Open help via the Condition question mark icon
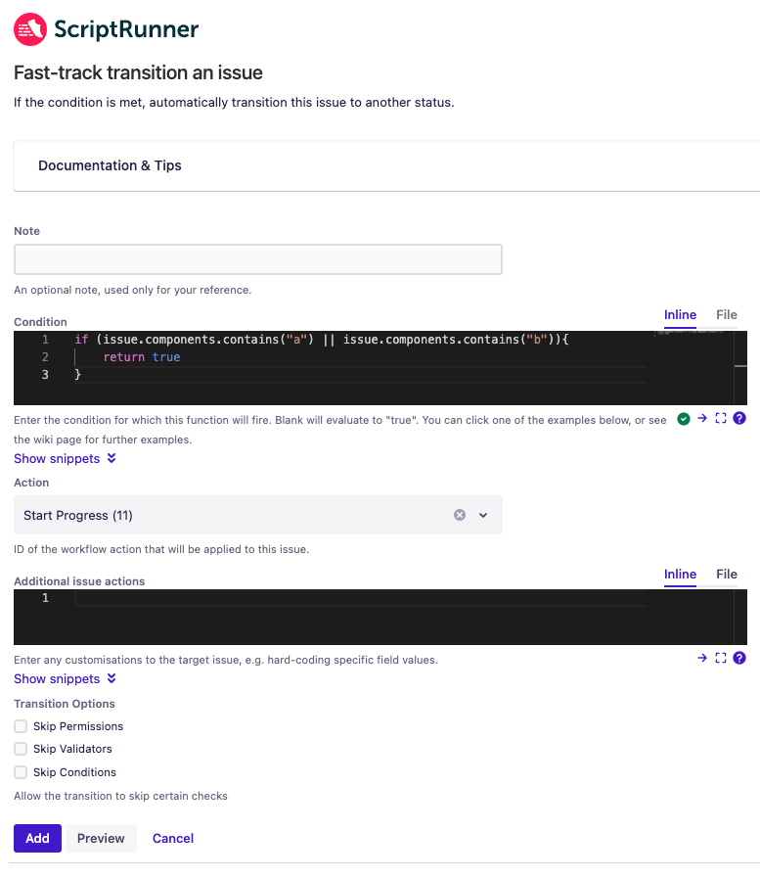 pyautogui.click(x=740, y=418)
